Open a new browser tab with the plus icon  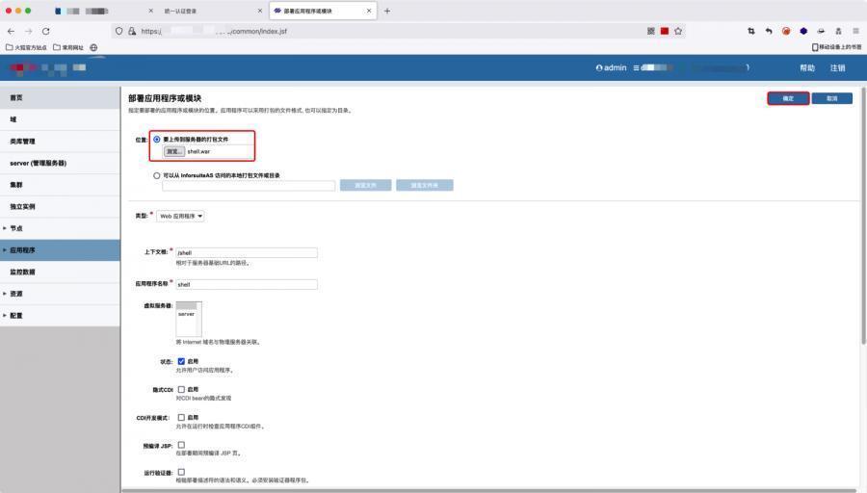tap(387, 11)
